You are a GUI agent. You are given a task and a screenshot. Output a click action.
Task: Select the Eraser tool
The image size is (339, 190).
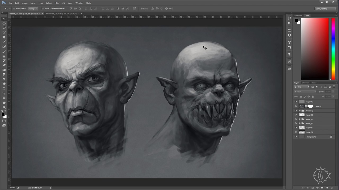click(4, 65)
